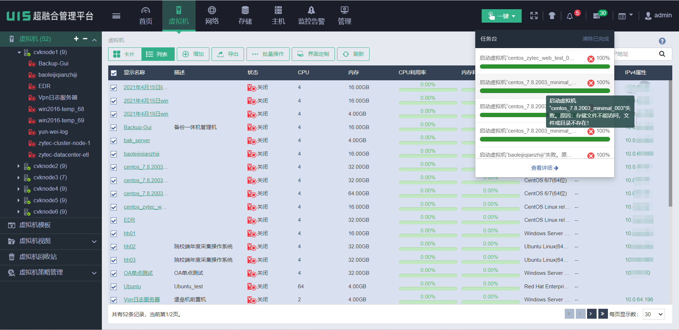Click the help question mark icon
679x330 pixels.
pos(662,41)
